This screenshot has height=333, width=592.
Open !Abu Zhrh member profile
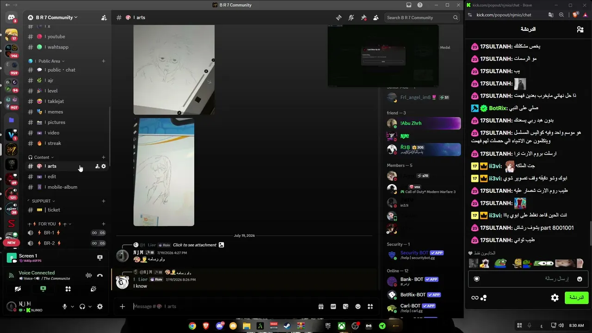424,123
